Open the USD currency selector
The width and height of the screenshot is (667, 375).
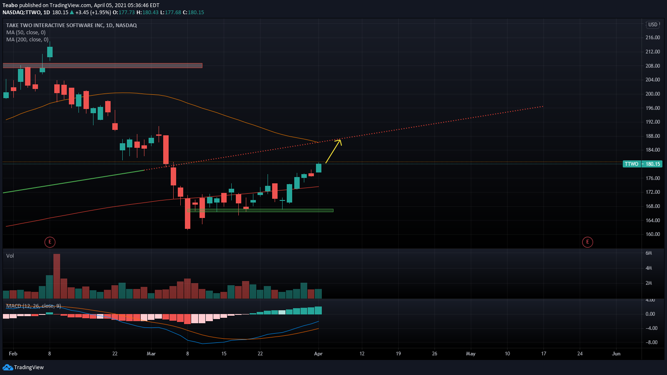click(x=653, y=25)
